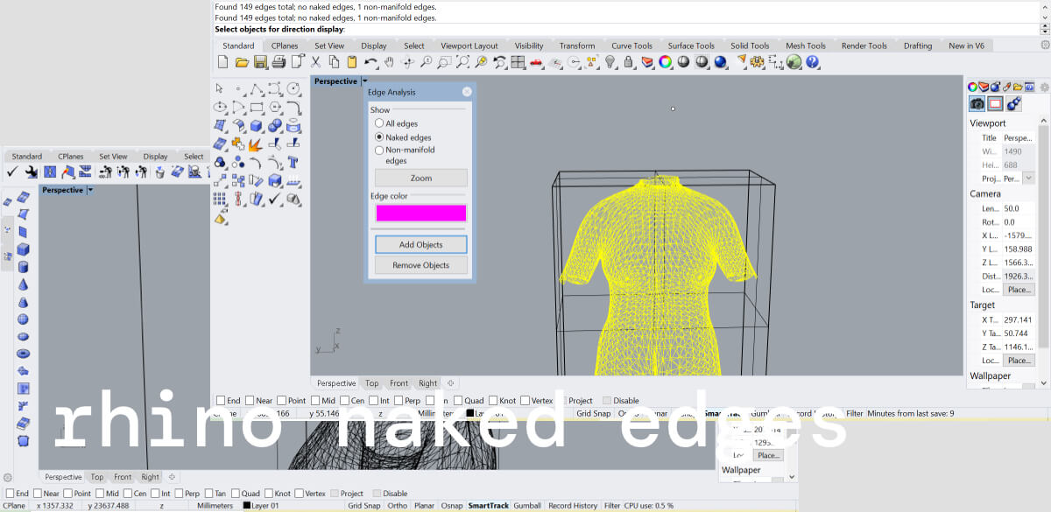1051x512 pixels.
Task: Close the Edge Analysis dialog
Action: tap(467, 92)
